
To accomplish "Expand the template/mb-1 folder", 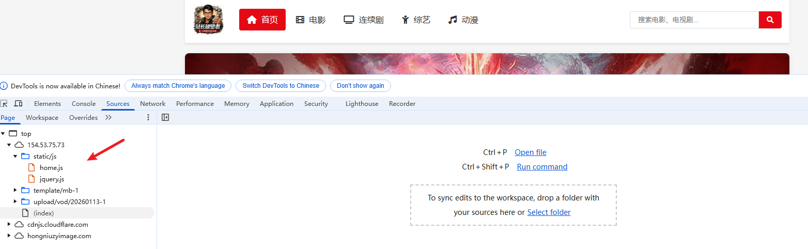I will point(15,190).
